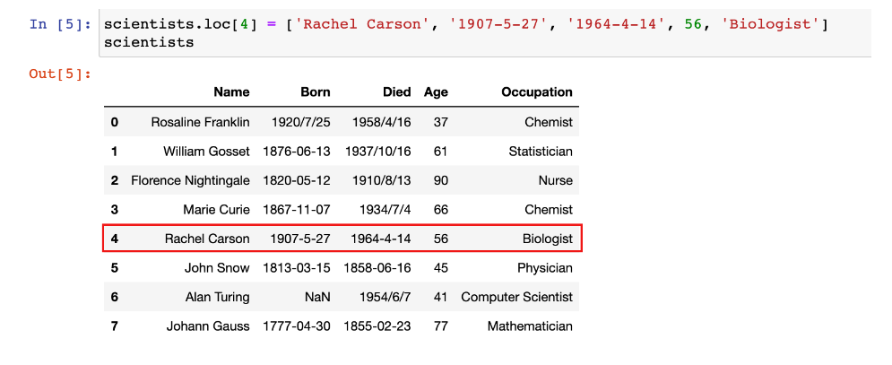
Task: Click the Born column header
Action: coord(316,91)
